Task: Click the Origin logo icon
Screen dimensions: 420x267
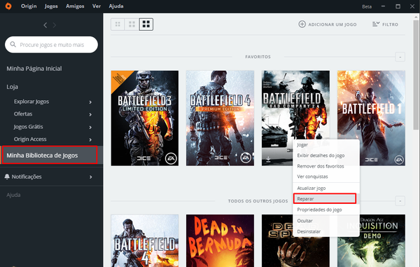Action: pyautogui.click(x=8, y=6)
